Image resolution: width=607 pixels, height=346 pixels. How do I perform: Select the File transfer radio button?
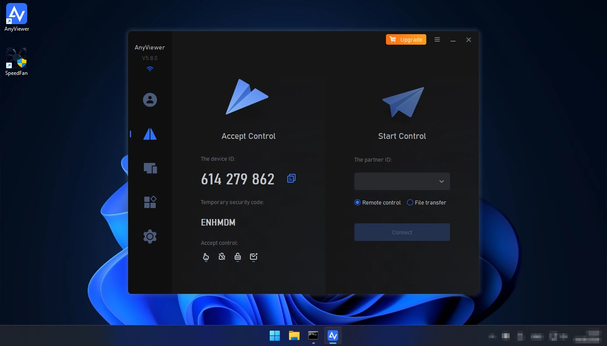(x=410, y=202)
